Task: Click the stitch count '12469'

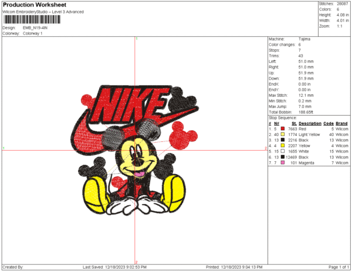Action: [291, 157]
